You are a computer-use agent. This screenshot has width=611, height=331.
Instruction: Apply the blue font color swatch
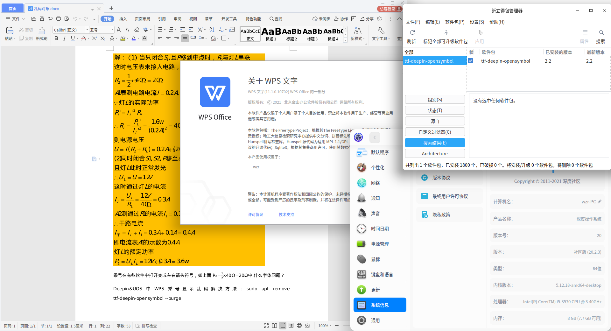(x=134, y=38)
